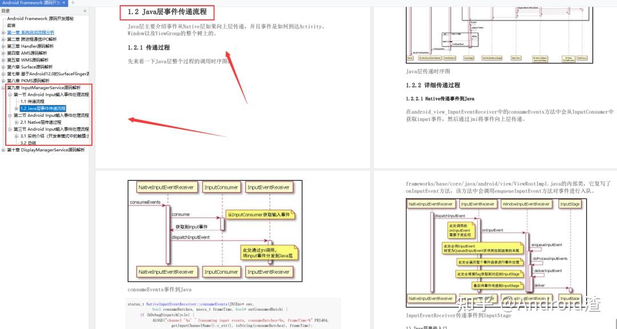Viewport: 617px width, 329px height.
Task: Click the page icon beside 前言
Action: [x=5, y=25]
